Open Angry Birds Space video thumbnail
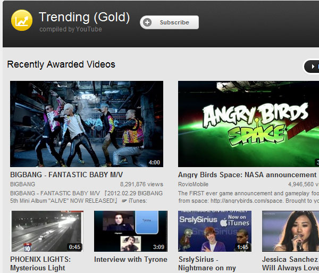319x273 pixels. (248, 124)
